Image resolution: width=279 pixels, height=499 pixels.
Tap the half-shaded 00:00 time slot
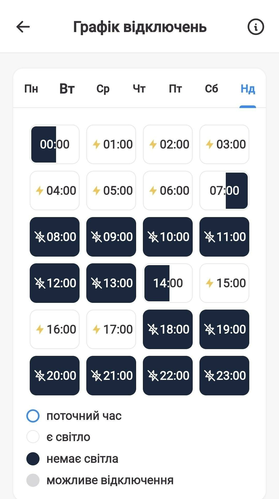pos(55,144)
